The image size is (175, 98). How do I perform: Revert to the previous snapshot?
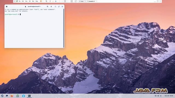(53, 1)
